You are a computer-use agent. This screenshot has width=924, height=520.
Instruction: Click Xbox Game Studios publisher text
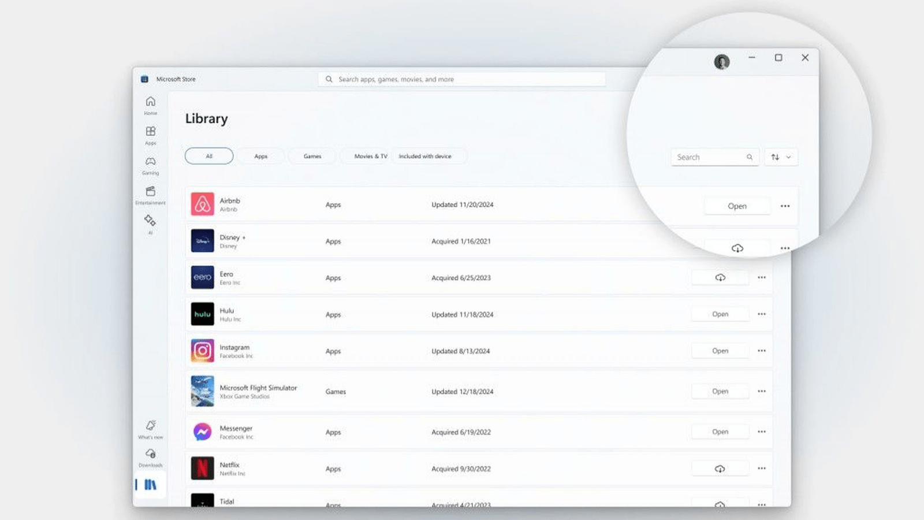click(244, 397)
